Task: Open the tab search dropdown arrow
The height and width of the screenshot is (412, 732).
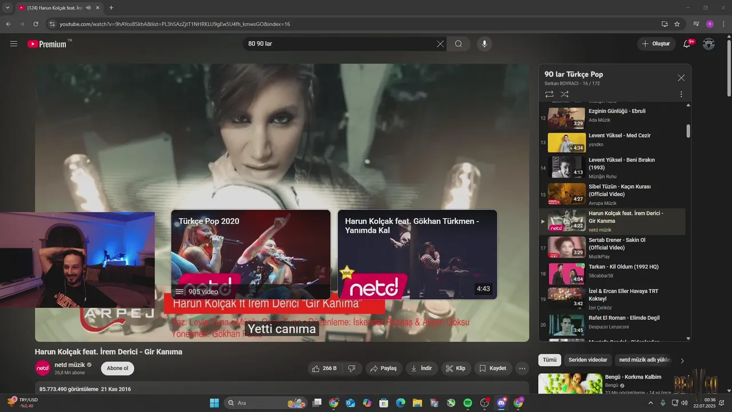Action: pyautogui.click(x=7, y=7)
